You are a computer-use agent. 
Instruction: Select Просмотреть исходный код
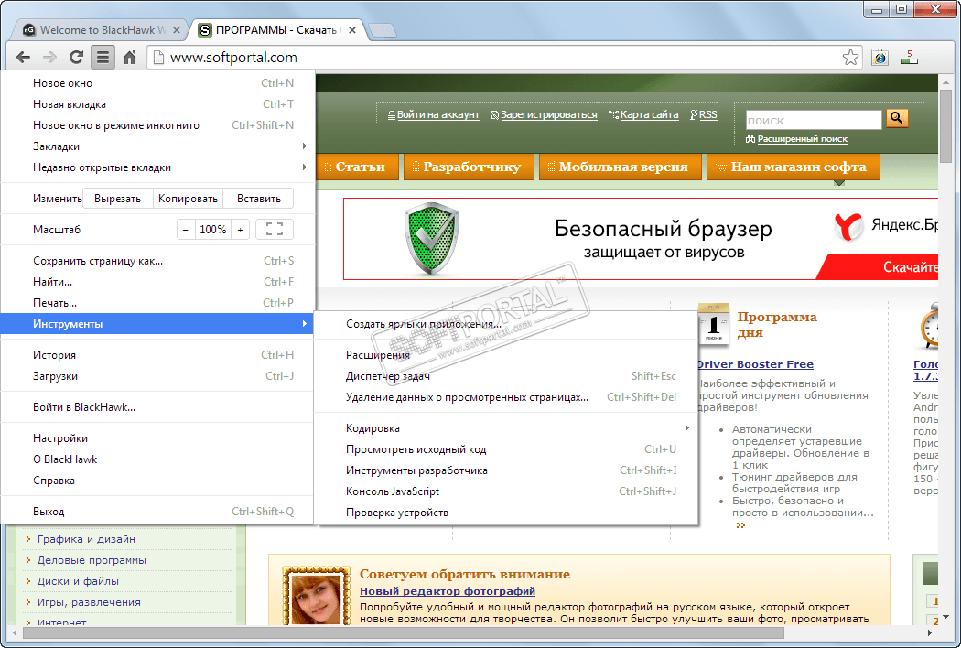(505, 449)
